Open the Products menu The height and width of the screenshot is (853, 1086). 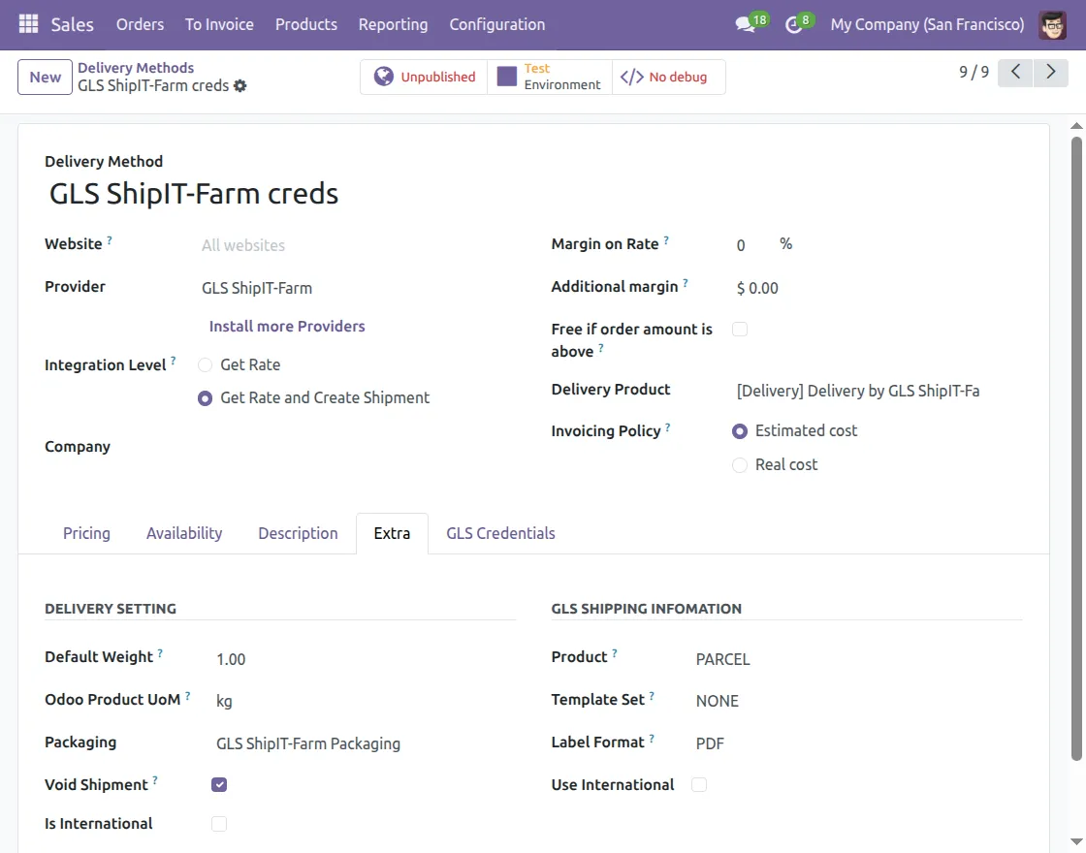tap(306, 24)
